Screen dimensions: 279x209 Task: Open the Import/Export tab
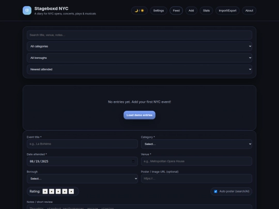[227, 11]
